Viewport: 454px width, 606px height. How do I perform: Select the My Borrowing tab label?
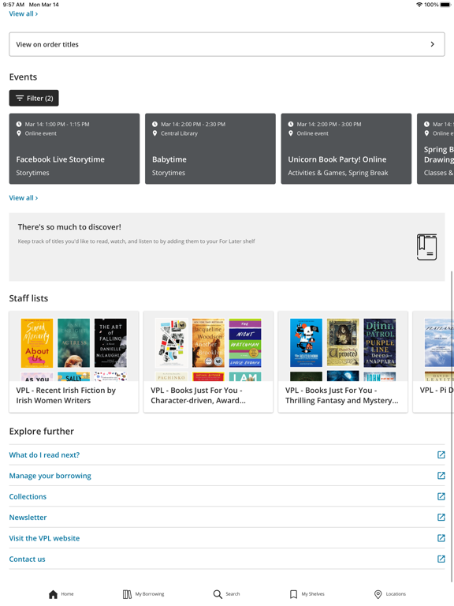click(x=150, y=594)
